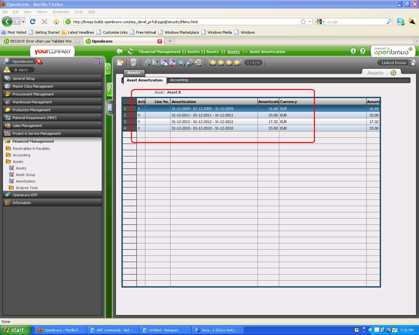Screen dimensions: 419x335
Task: Open the paperclip attachments icon
Action: pyautogui.click(x=147, y=62)
